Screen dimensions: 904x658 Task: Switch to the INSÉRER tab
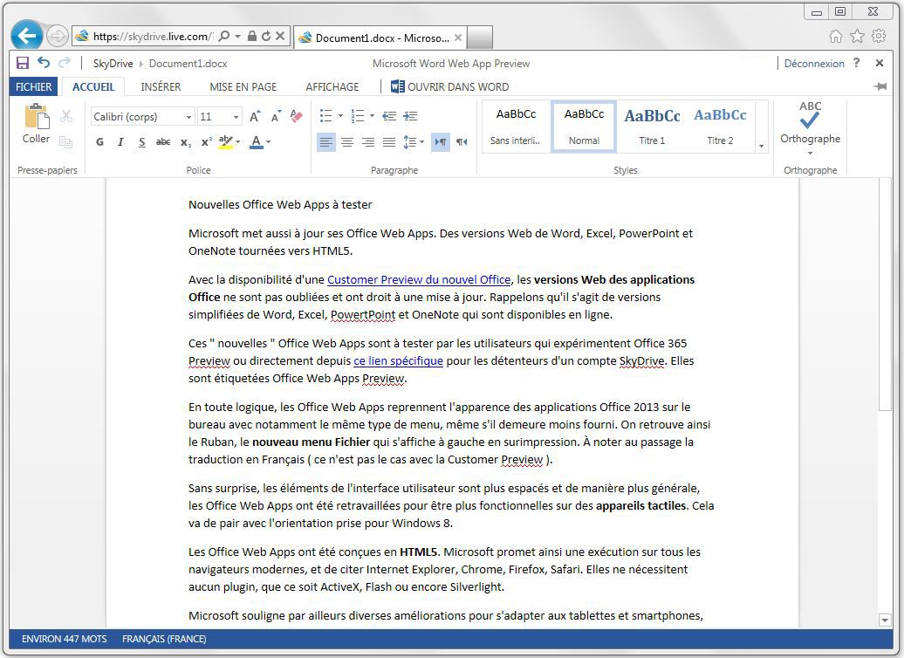click(x=161, y=86)
